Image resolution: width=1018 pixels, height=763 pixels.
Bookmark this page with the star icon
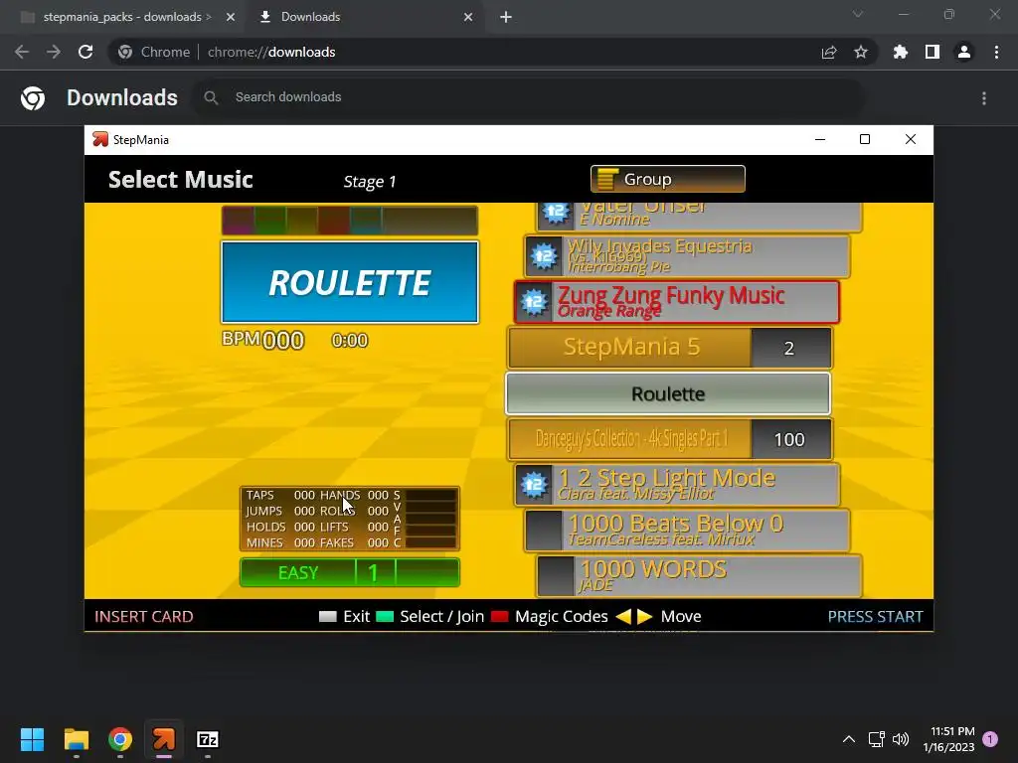[861, 52]
